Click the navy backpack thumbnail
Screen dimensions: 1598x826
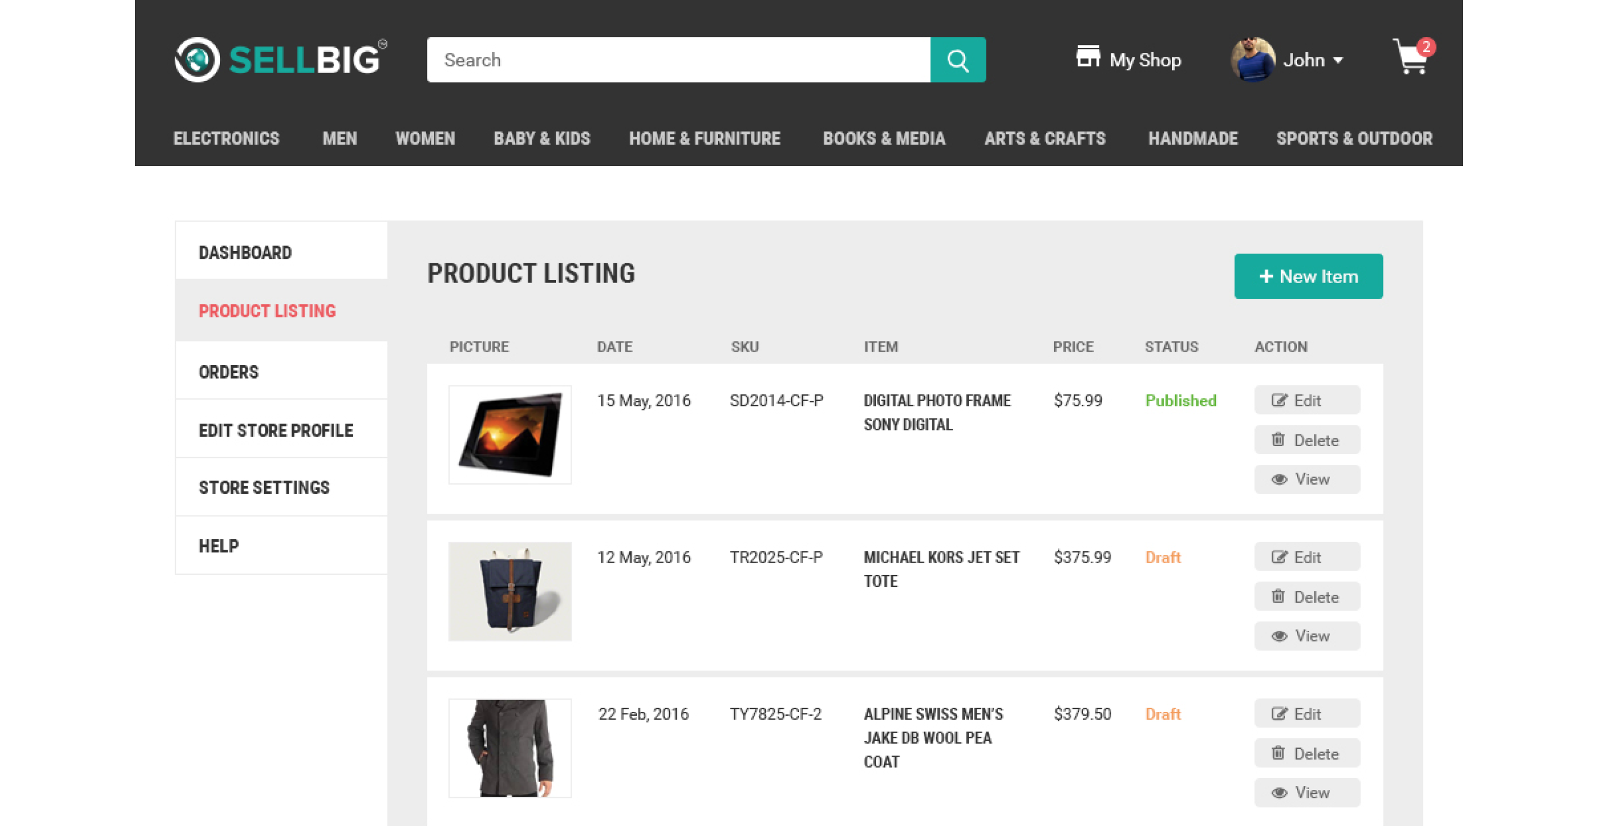pyautogui.click(x=510, y=591)
